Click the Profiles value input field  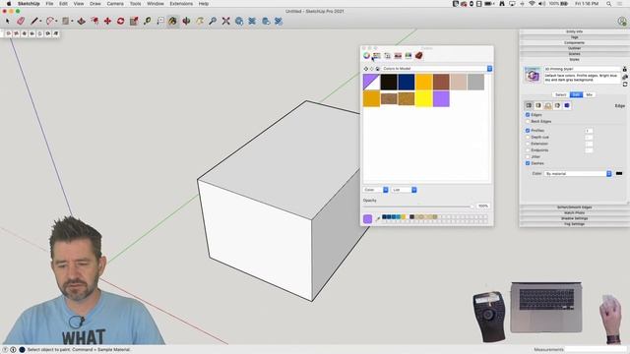(589, 131)
